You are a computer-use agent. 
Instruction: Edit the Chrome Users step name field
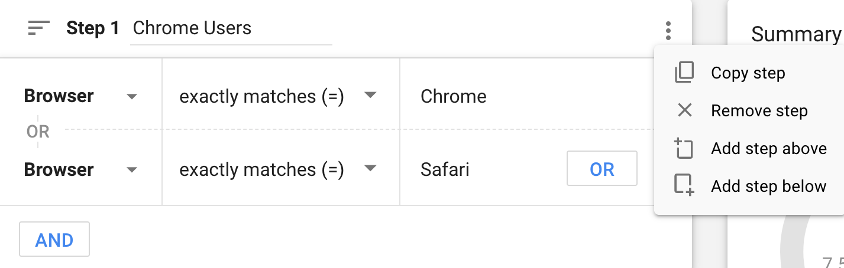[x=231, y=28]
